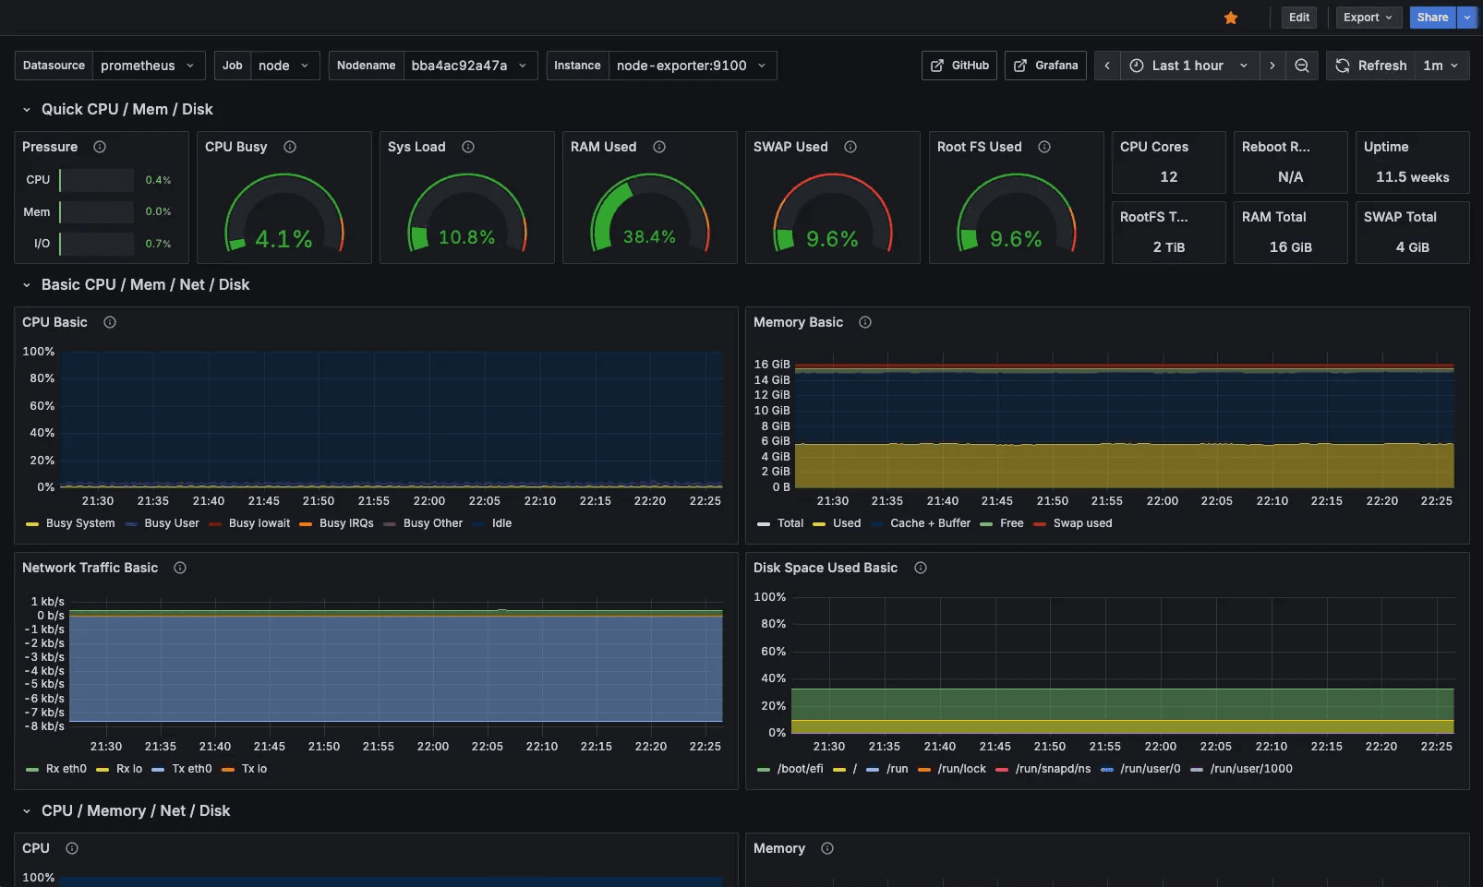This screenshot has width=1483, height=887.
Task: Go to previous time range arrow
Action: pyautogui.click(x=1107, y=66)
